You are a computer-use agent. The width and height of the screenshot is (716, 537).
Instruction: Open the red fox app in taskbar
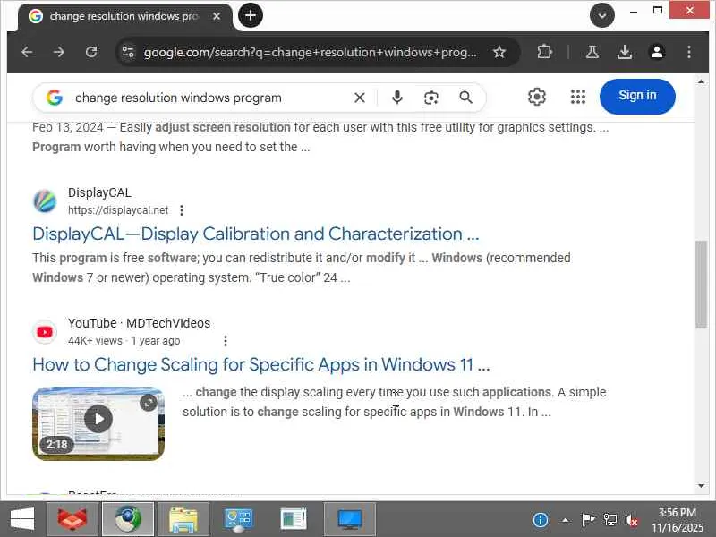coord(72,519)
